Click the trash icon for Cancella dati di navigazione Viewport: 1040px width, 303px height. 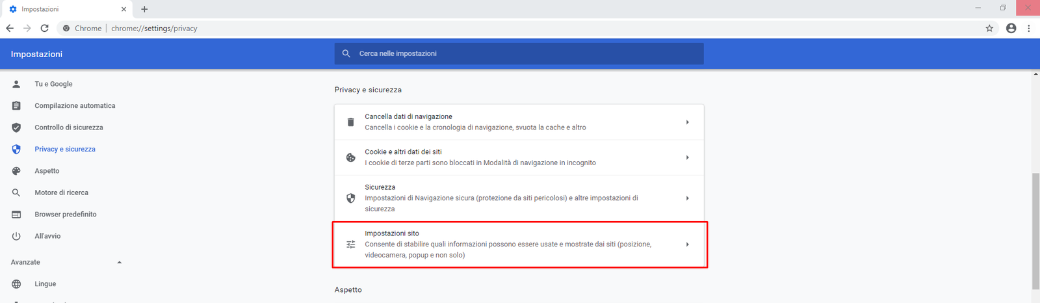(x=350, y=122)
